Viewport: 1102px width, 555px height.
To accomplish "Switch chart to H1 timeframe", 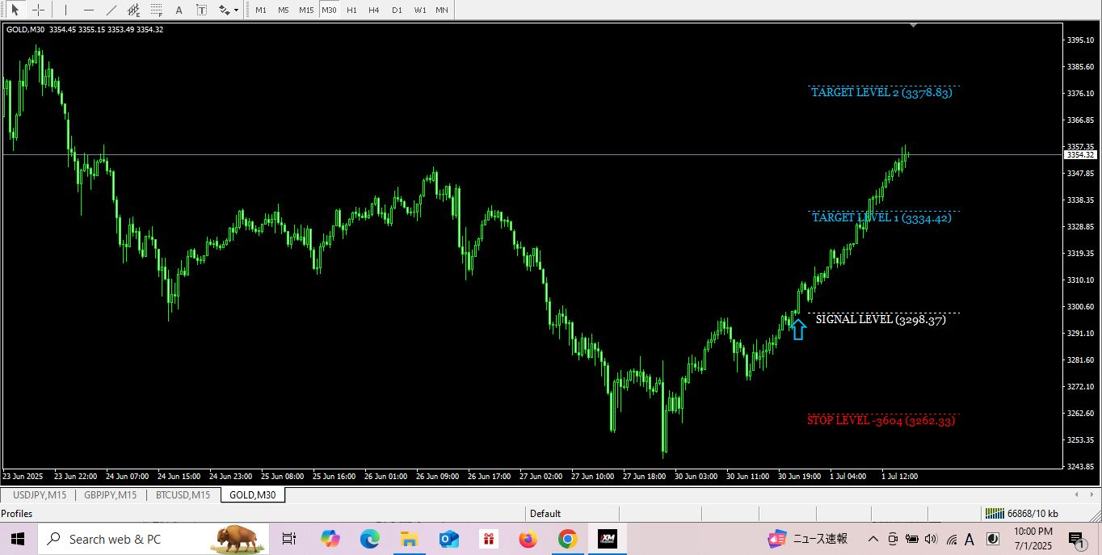I will pos(351,10).
